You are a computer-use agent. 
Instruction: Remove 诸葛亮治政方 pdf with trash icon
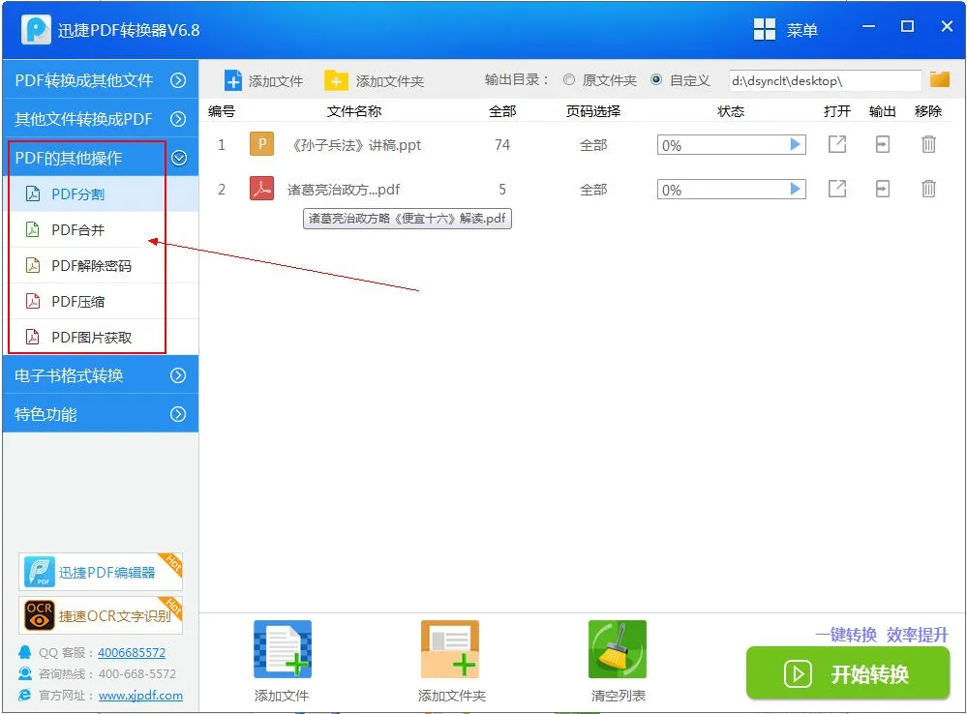click(x=928, y=189)
